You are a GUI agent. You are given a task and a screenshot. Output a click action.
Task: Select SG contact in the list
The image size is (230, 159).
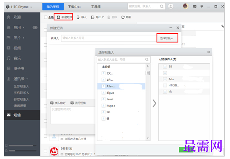point(121,112)
